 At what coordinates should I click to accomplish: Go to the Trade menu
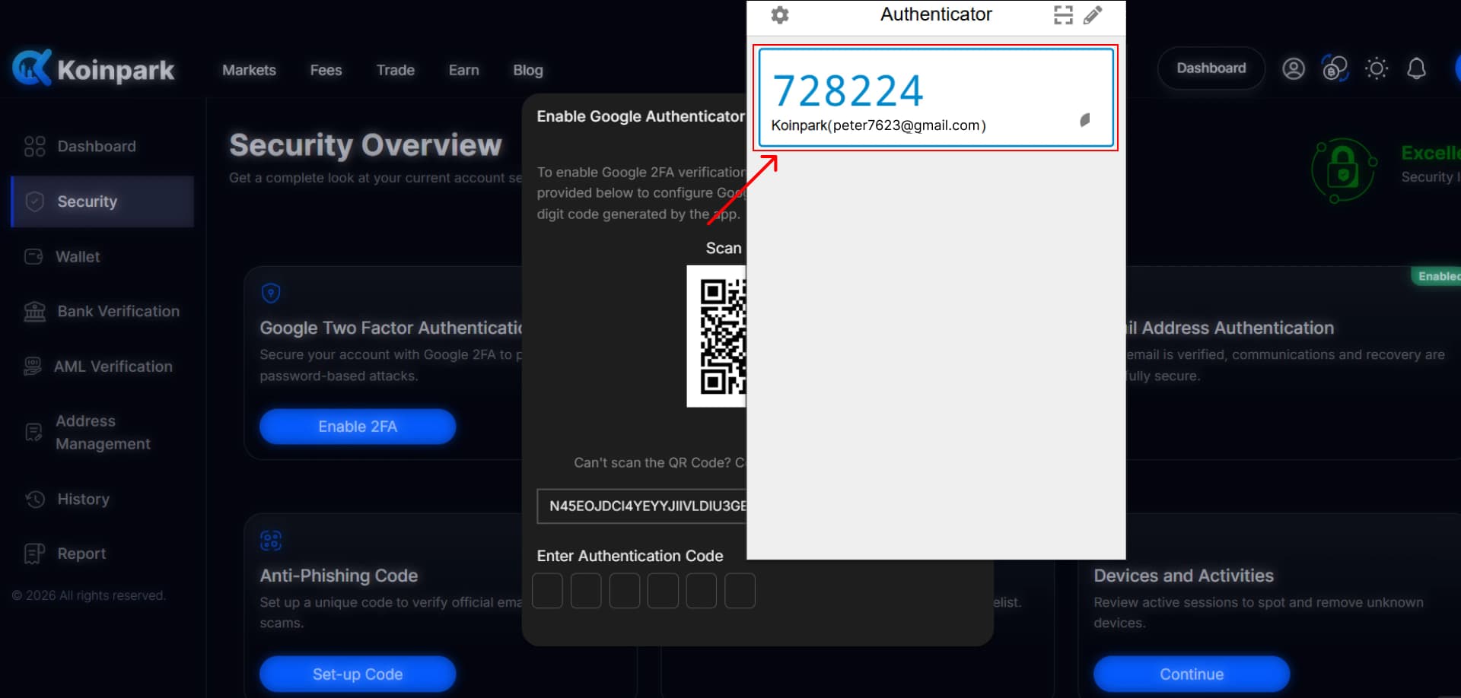point(396,70)
